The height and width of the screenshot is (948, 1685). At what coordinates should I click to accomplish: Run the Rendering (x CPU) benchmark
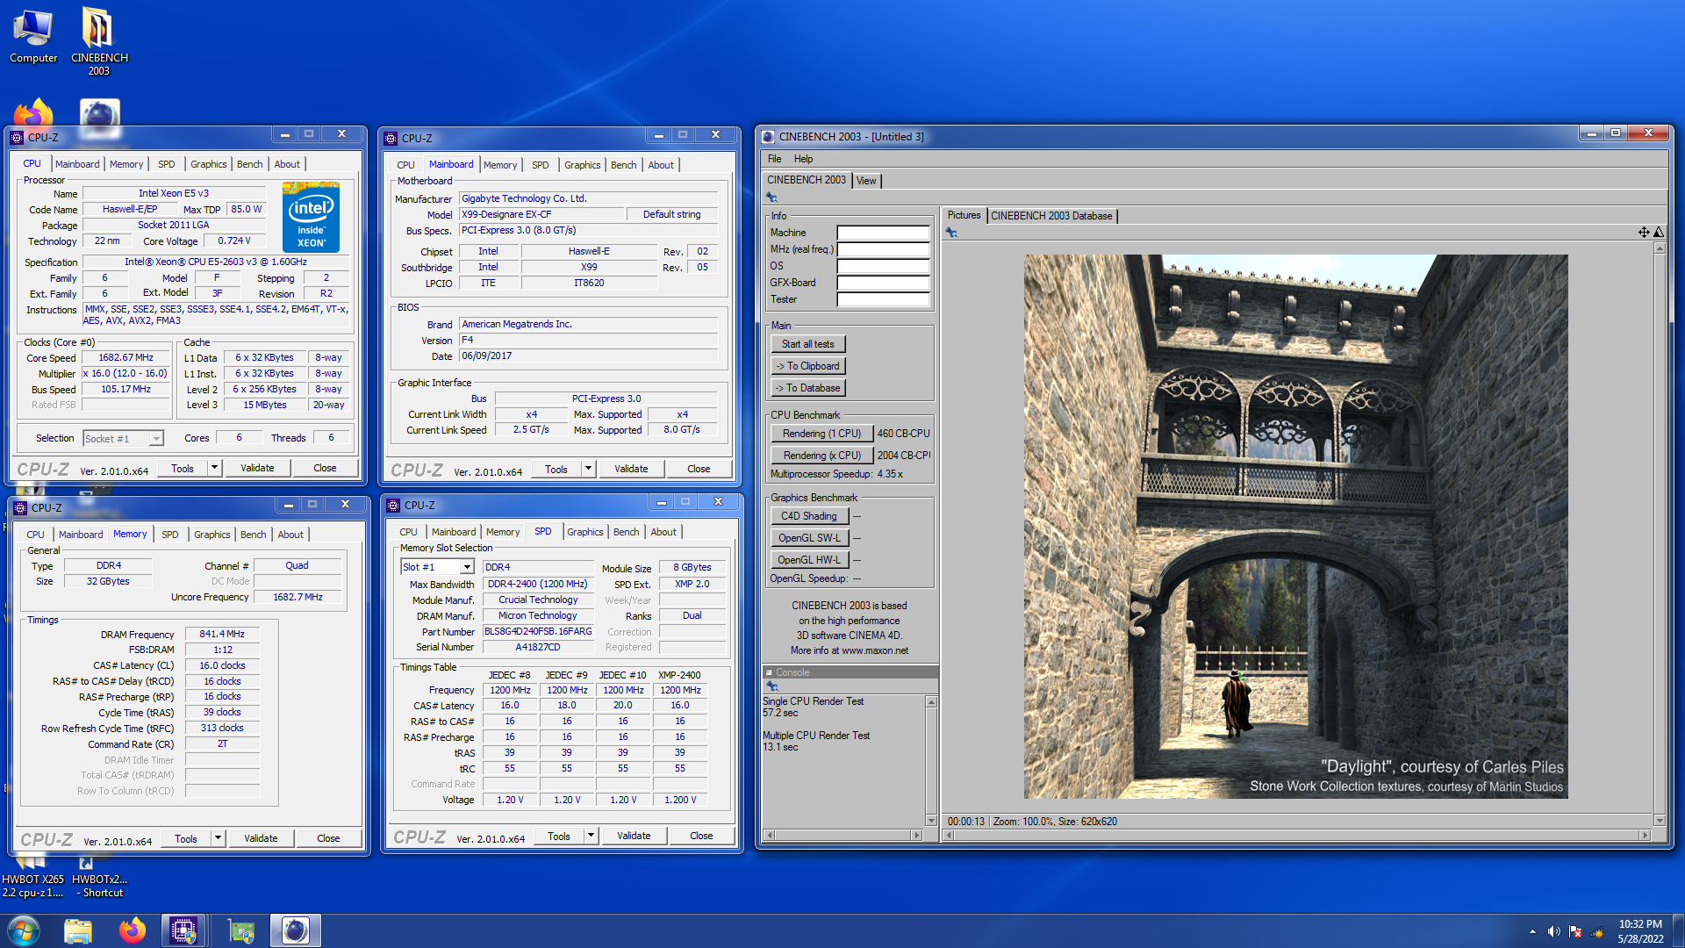pos(821,456)
